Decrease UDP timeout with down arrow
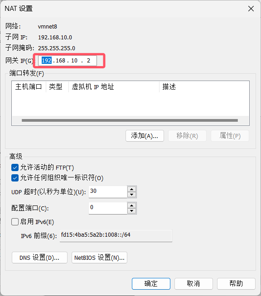 coord(131,195)
